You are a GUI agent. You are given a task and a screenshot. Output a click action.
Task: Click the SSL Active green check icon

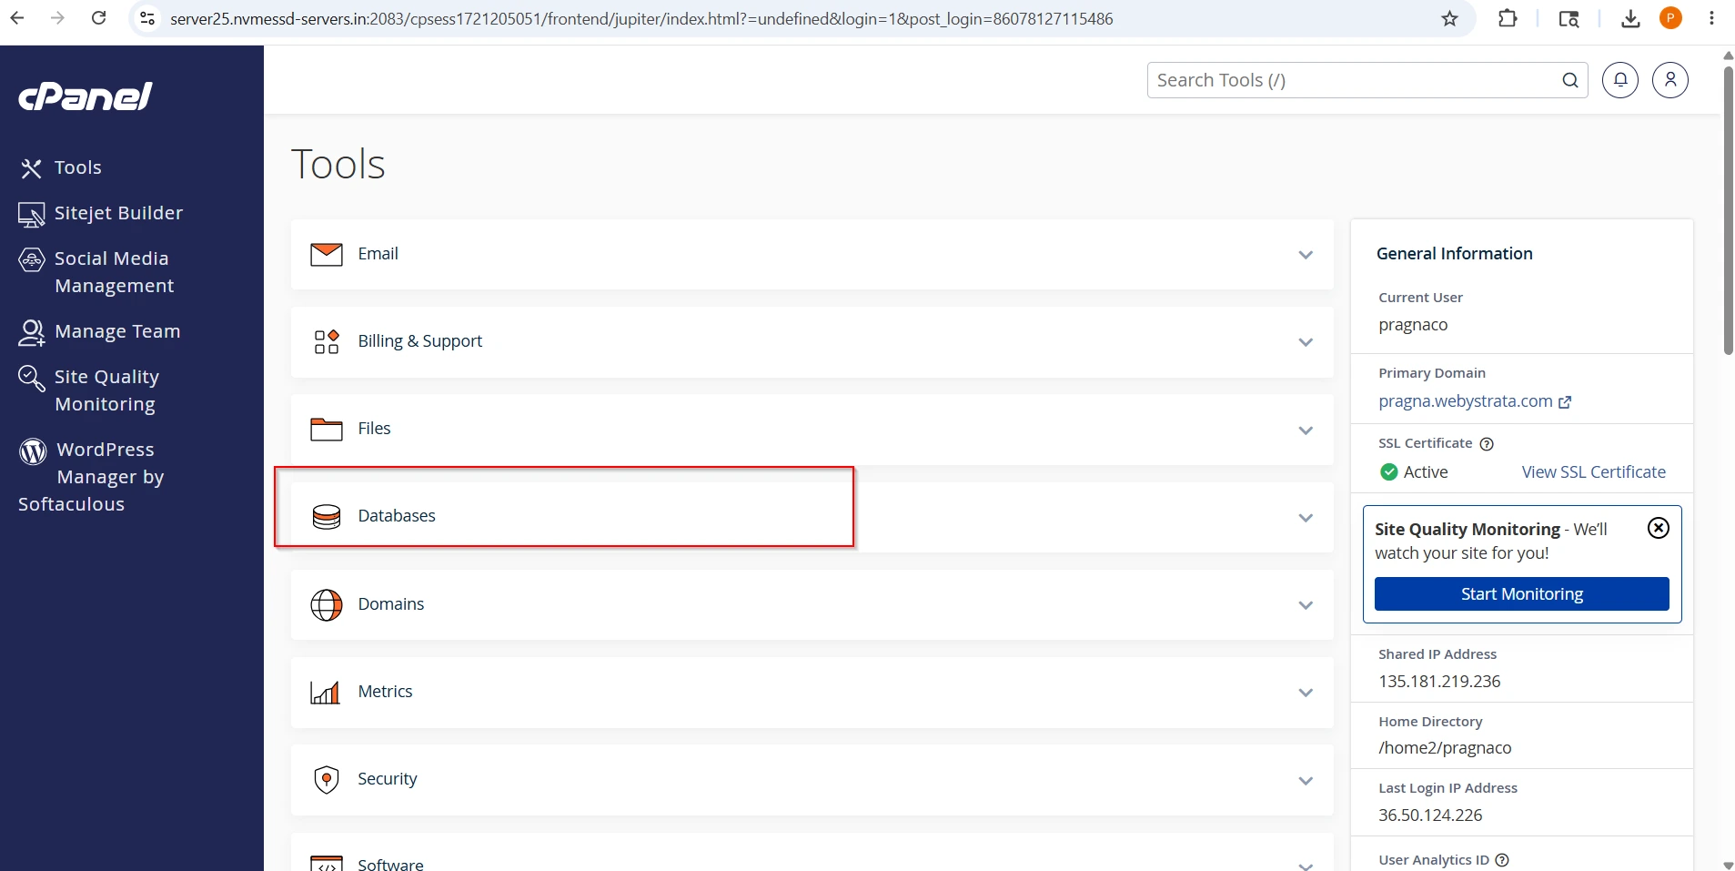(1388, 471)
